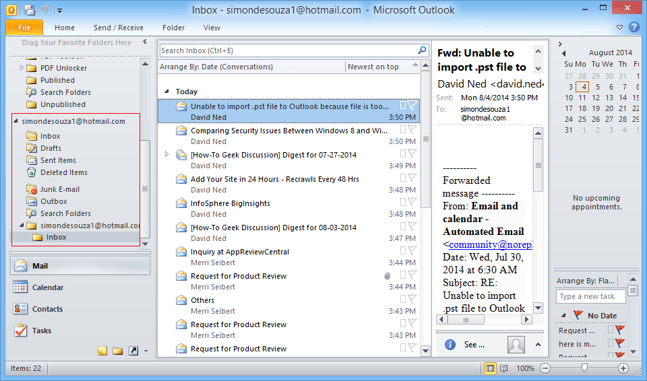Expand the PDF Unlocker folder
The width and height of the screenshot is (647, 381).
tap(22, 67)
